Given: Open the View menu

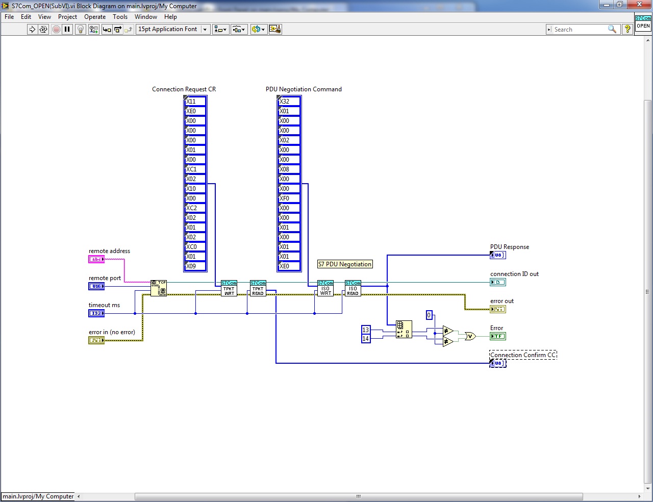Looking at the screenshot, I should click(44, 17).
